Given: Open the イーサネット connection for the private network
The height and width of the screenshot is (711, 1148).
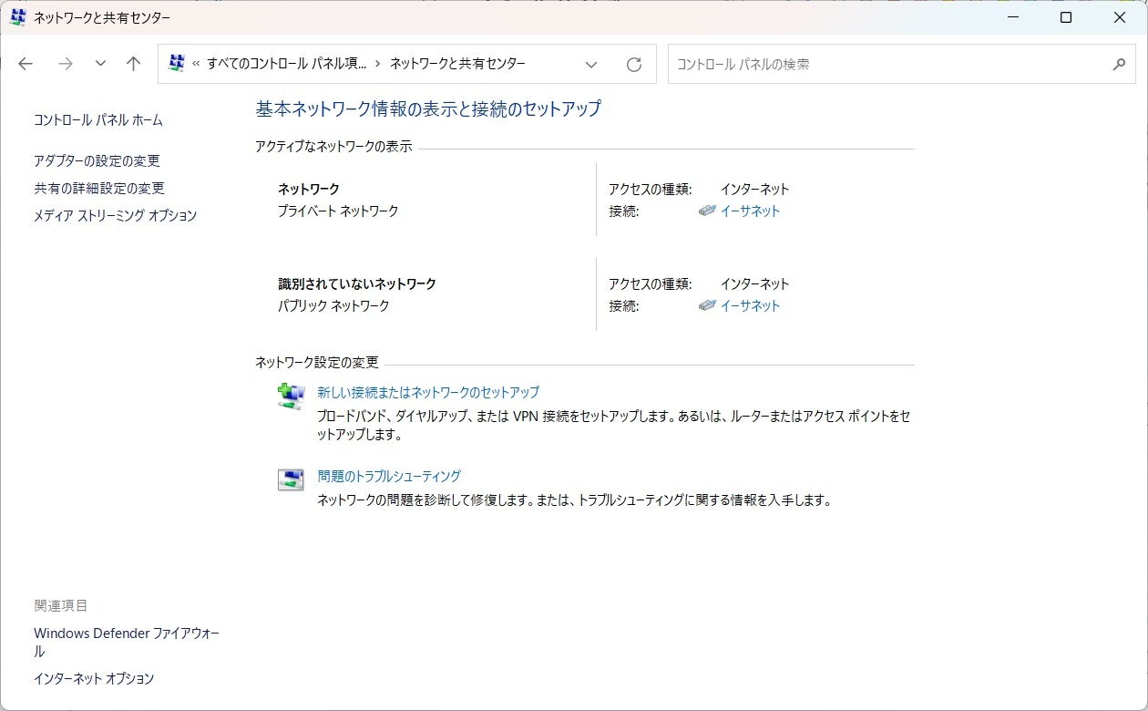Looking at the screenshot, I should pyautogui.click(x=748, y=211).
